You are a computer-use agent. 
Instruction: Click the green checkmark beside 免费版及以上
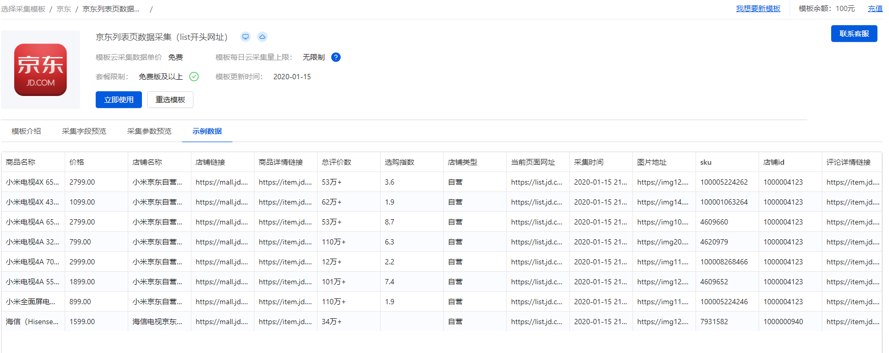[x=194, y=77]
